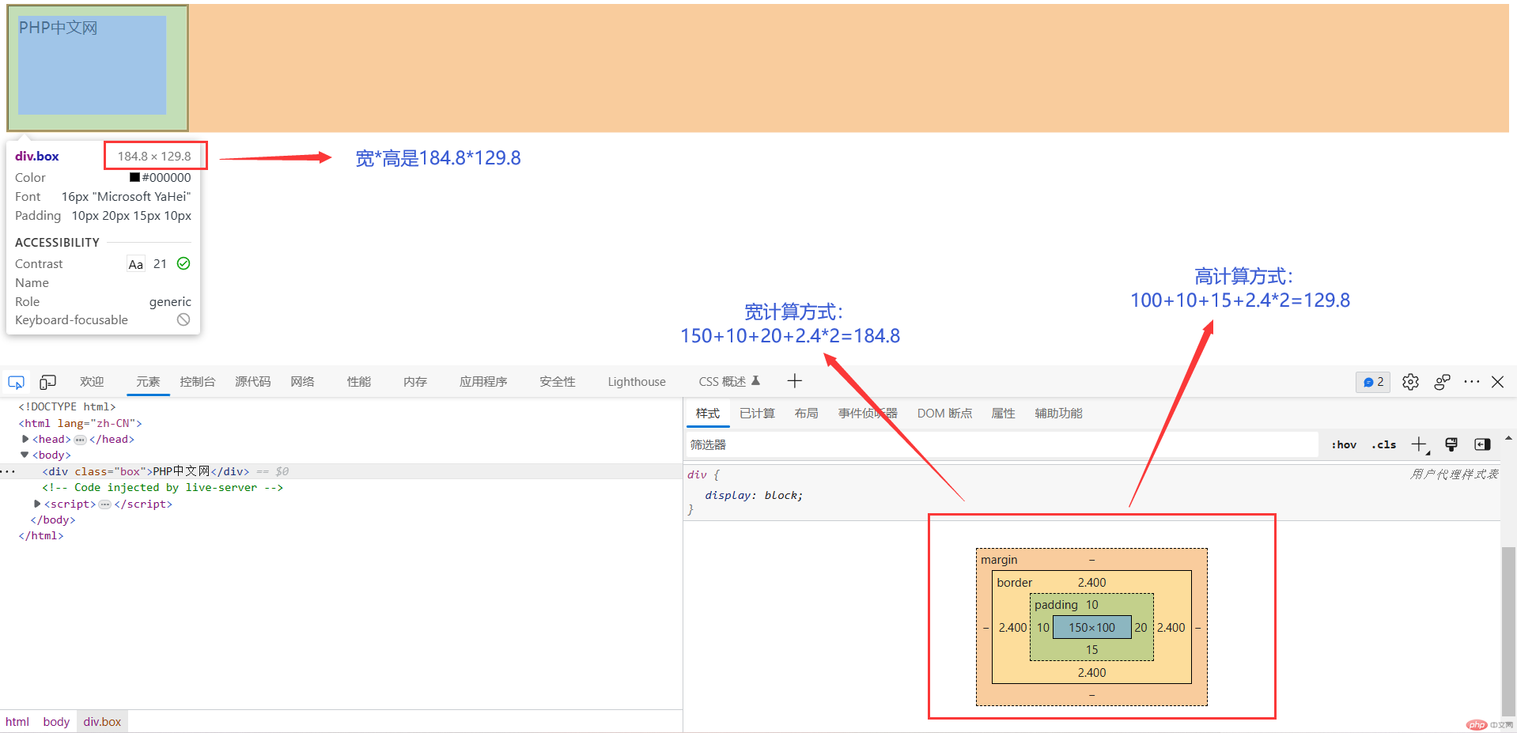Click the contrast pass checkmark icon

[x=183, y=263]
